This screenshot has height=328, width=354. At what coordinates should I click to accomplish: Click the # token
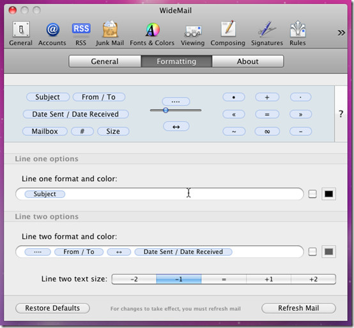click(82, 131)
